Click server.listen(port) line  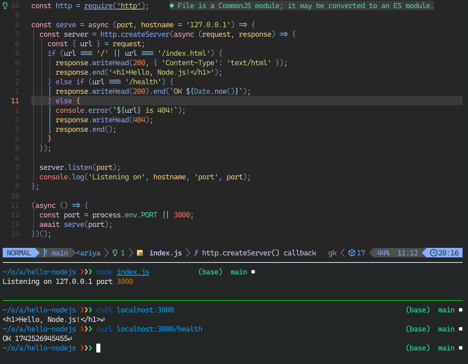80,167
